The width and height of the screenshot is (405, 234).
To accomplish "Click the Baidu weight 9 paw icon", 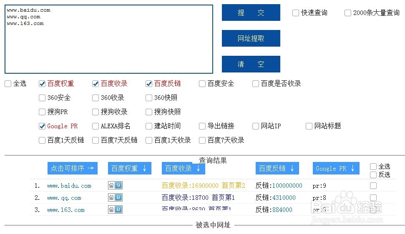I will [x=115, y=185].
